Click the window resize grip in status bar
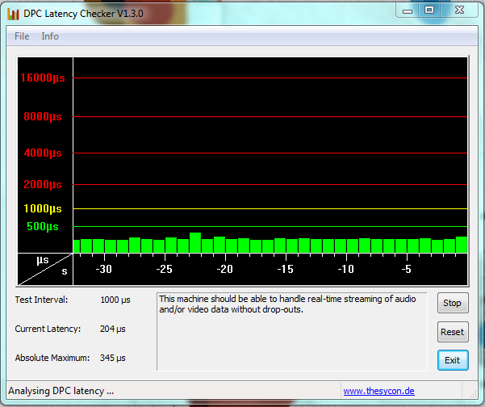The width and height of the screenshot is (485, 407). tap(473, 393)
